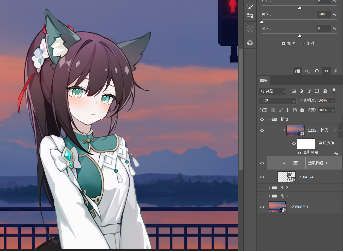Screen dimensions: 343x251
Task: Click the view previous state icon
Action: tap(307, 71)
